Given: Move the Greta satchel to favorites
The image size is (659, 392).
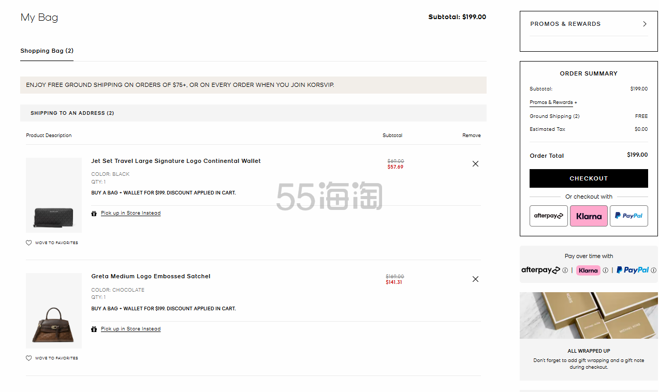Looking at the screenshot, I should [56, 358].
